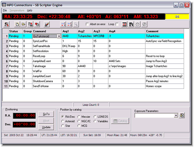The width and height of the screenshot is (194, 147).
Task: Click the icon next to Exposure Parameters dropdown
Action: point(182,115)
